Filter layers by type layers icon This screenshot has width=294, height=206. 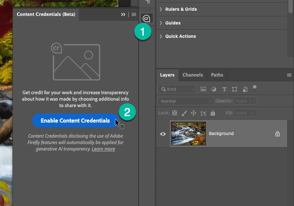pyautogui.click(x=224, y=89)
